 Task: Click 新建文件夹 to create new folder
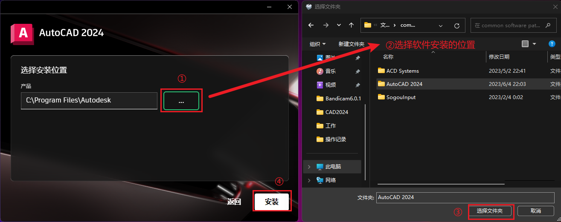pyautogui.click(x=351, y=44)
